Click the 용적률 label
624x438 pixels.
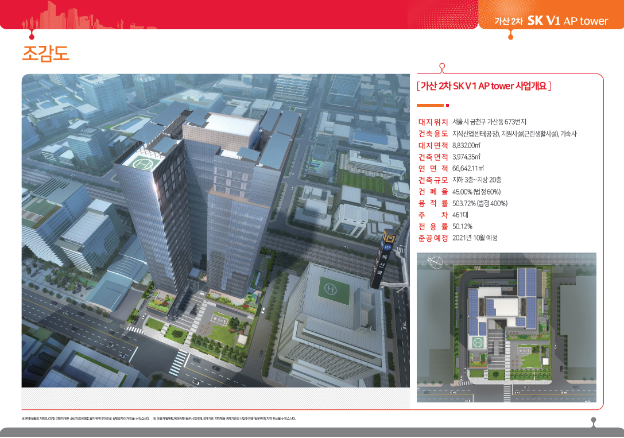click(433, 203)
